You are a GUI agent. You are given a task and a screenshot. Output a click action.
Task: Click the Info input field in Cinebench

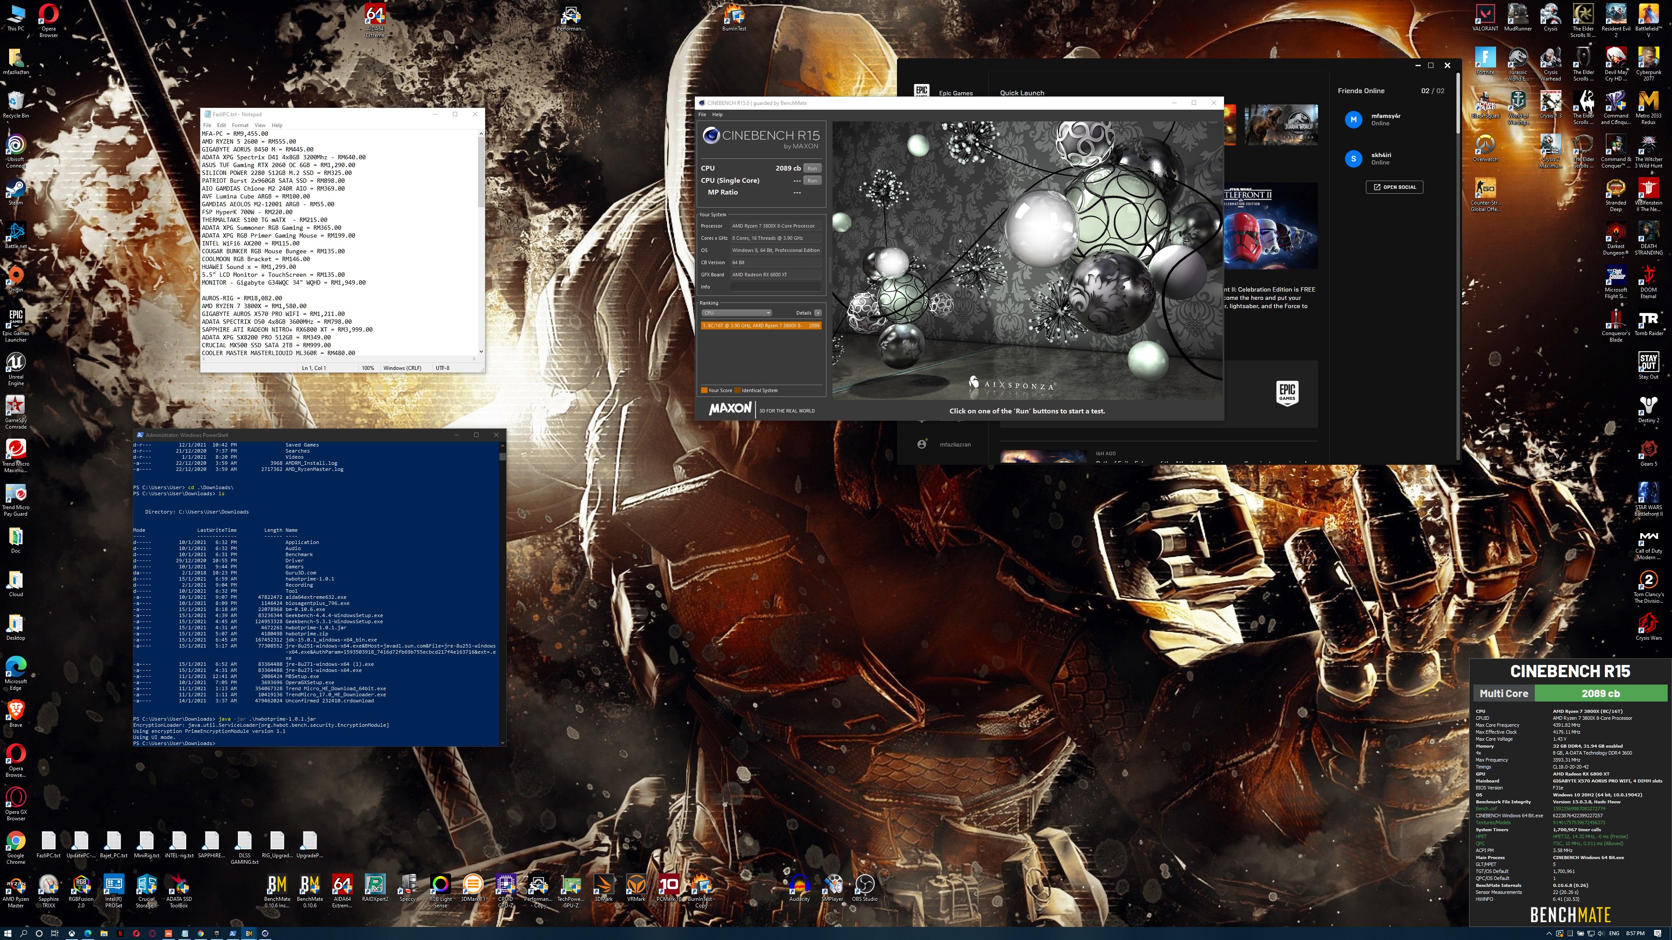(775, 287)
